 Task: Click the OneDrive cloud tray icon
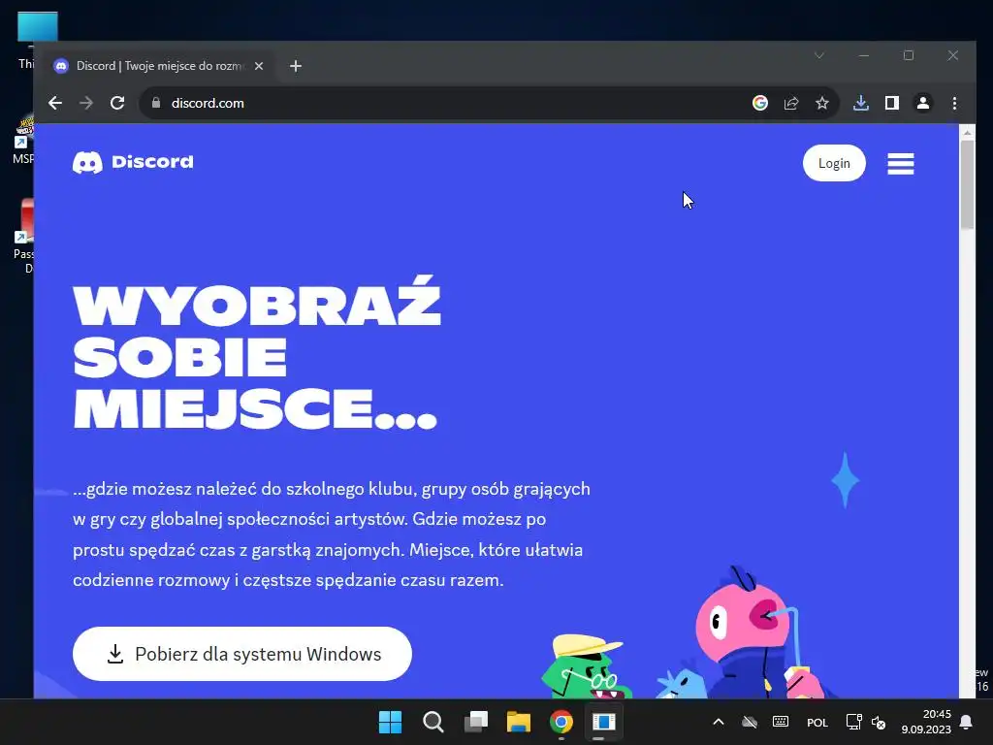coord(750,722)
